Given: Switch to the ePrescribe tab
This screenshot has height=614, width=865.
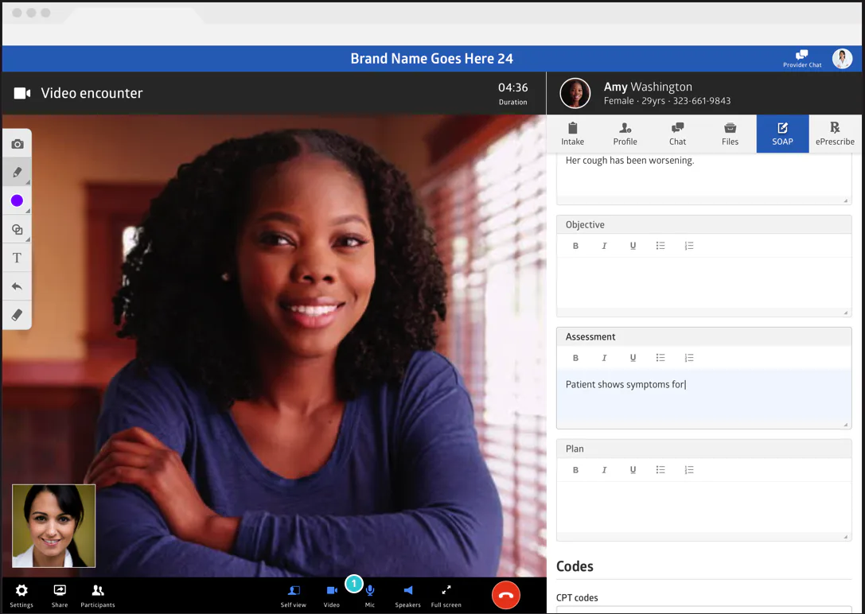Looking at the screenshot, I should pos(835,134).
